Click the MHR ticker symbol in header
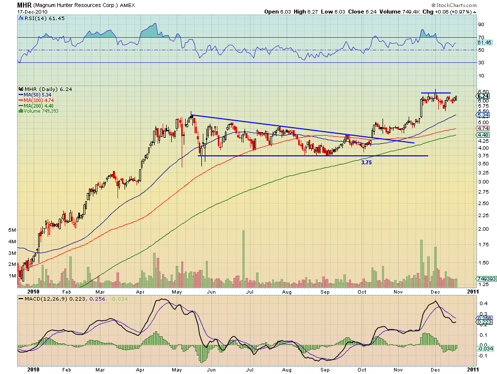 click(x=25, y=5)
